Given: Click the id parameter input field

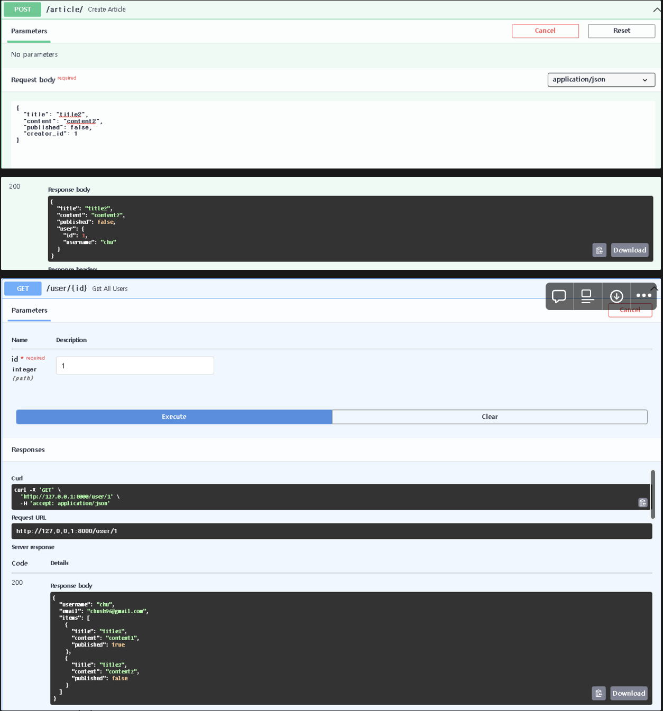Looking at the screenshot, I should [135, 366].
